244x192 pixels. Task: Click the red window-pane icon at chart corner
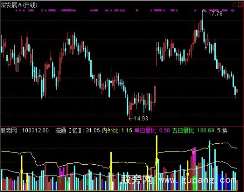240,5
